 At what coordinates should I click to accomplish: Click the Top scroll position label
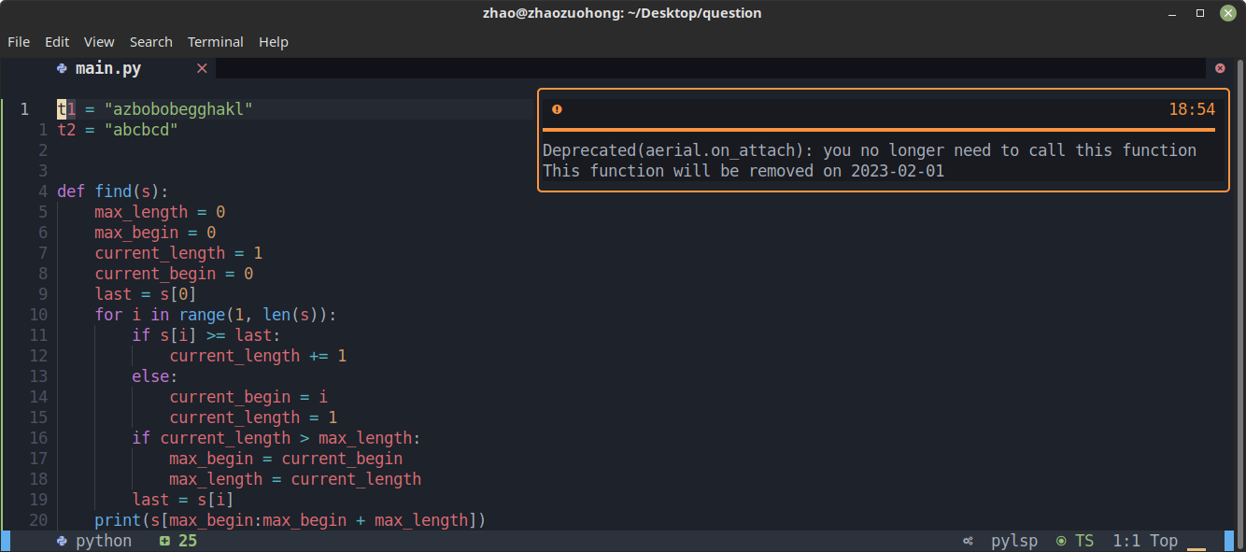(x=1164, y=541)
